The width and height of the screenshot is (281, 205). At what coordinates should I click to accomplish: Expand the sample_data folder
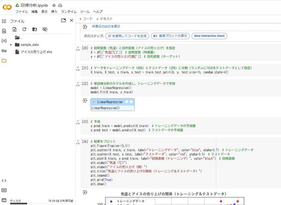[11, 45]
